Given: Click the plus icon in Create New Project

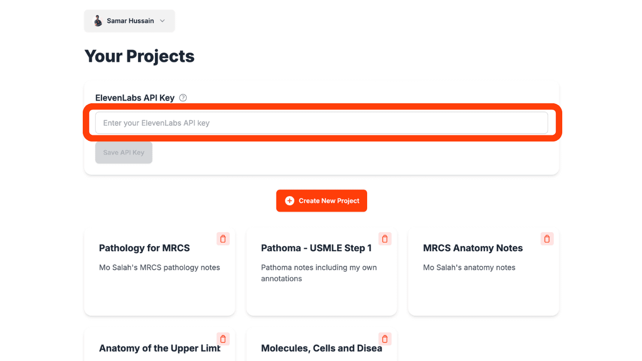Looking at the screenshot, I should click(x=289, y=201).
